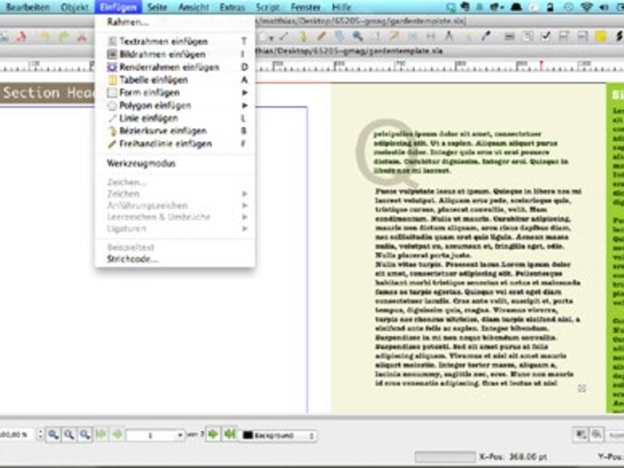Open the Fenster menu

(306, 7)
